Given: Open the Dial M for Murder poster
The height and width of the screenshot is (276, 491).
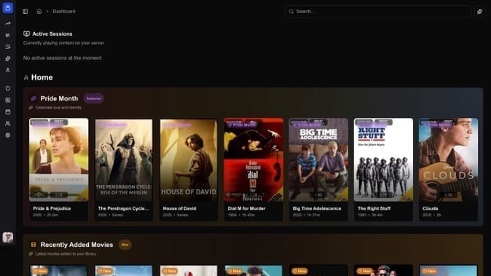Looking at the screenshot, I should point(254,159).
